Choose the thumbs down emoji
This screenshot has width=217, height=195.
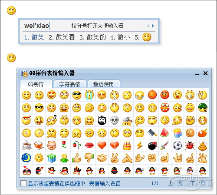89,158
